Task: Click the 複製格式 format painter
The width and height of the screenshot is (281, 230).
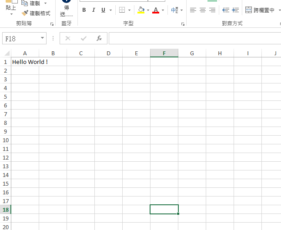Action: tap(36, 13)
